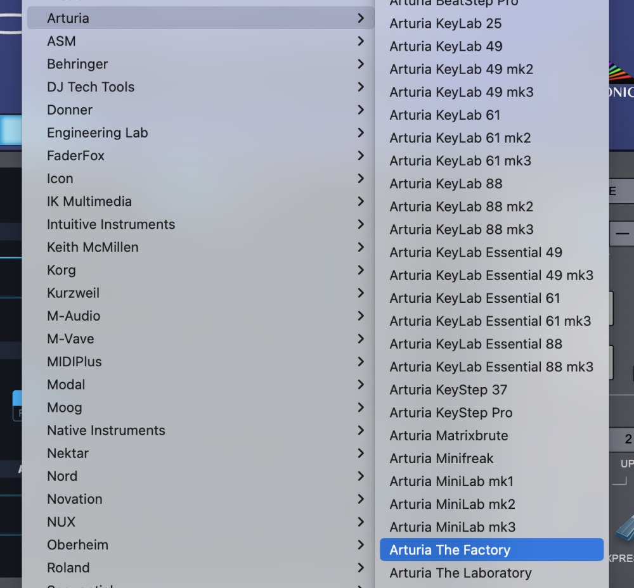Open the Engineering Lab submenu
Image resolution: width=634 pixels, height=588 pixels.
[x=200, y=132]
